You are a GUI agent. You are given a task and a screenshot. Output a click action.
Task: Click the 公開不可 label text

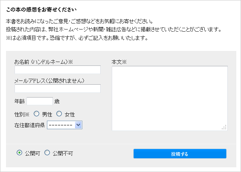click(63, 153)
